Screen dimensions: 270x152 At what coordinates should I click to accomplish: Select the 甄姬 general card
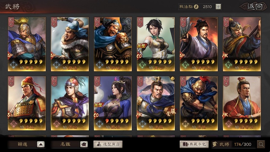(x=113, y=103)
